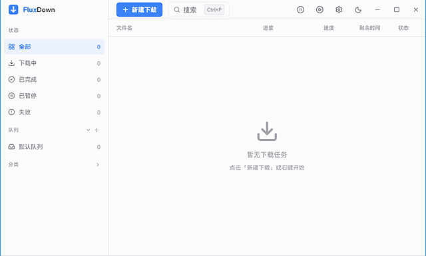Toggle dark mode with the moon icon
Image resolution: width=426 pixels, height=256 pixels.
pyautogui.click(x=358, y=10)
